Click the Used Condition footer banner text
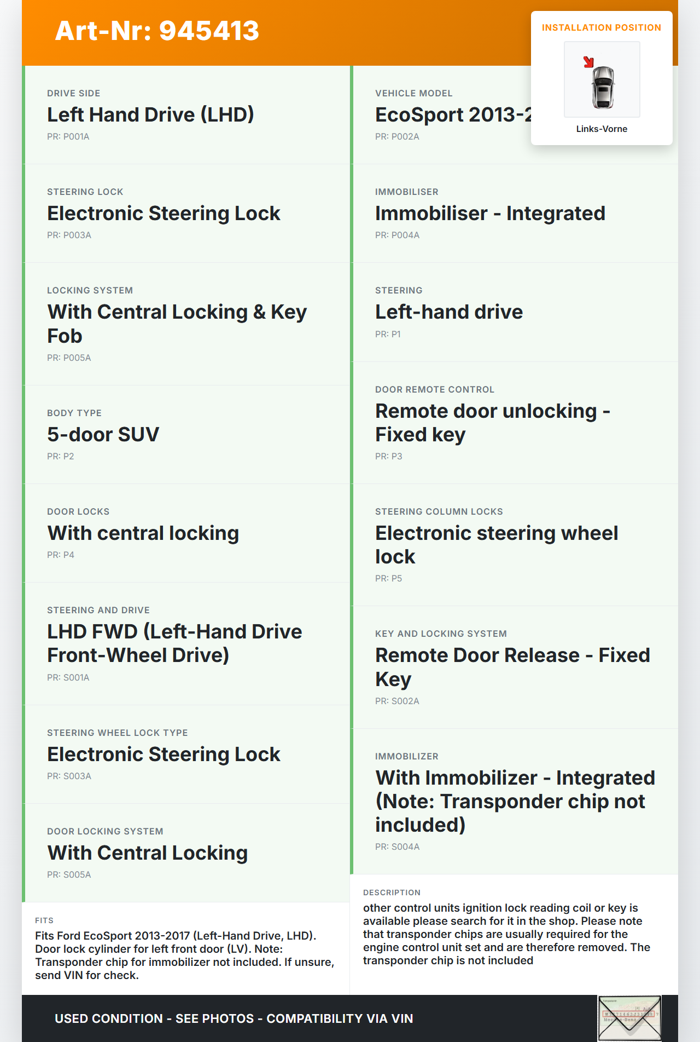Image resolution: width=700 pixels, height=1042 pixels. pyautogui.click(x=234, y=1018)
